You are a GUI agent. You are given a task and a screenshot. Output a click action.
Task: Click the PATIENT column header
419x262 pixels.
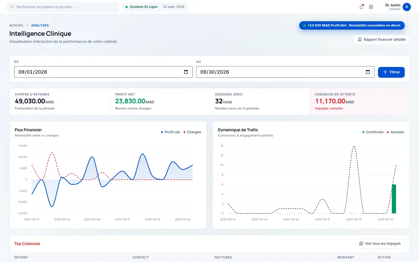(x=21, y=257)
